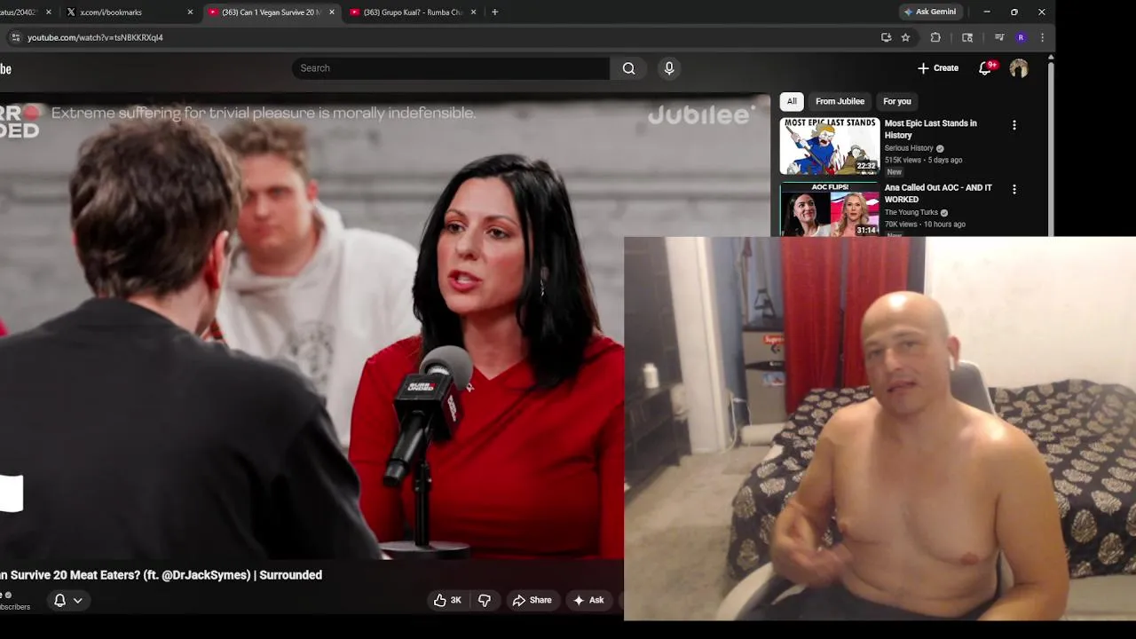
Task: Click the address bar URL
Action: [95, 37]
